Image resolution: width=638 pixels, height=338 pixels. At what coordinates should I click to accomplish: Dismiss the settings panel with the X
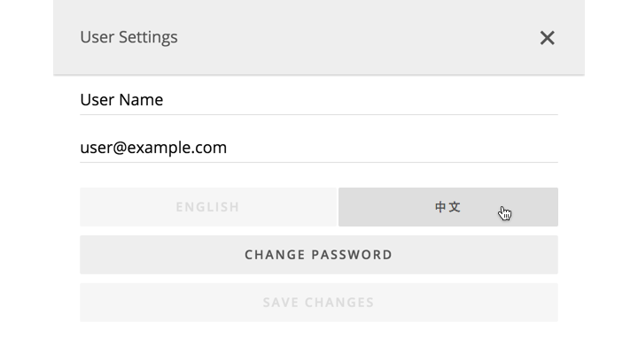(548, 38)
